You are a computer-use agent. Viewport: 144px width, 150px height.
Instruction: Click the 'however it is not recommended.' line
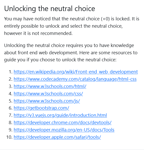coord(38,33)
